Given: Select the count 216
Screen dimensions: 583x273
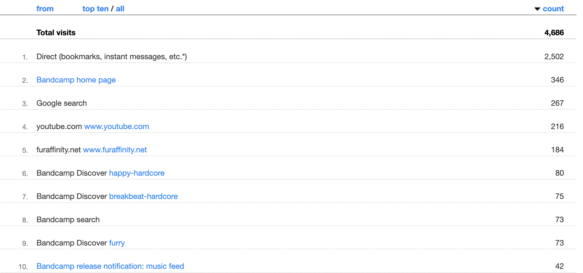Looking at the screenshot, I should 557,126.
